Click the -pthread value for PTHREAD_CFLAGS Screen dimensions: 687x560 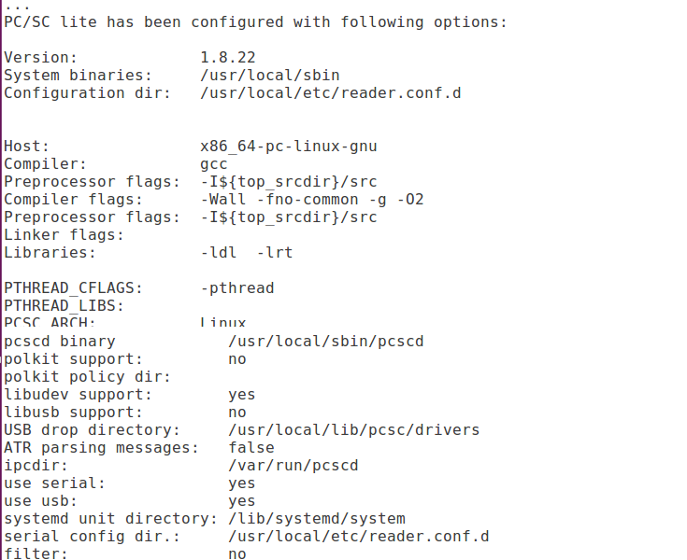point(236,288)
